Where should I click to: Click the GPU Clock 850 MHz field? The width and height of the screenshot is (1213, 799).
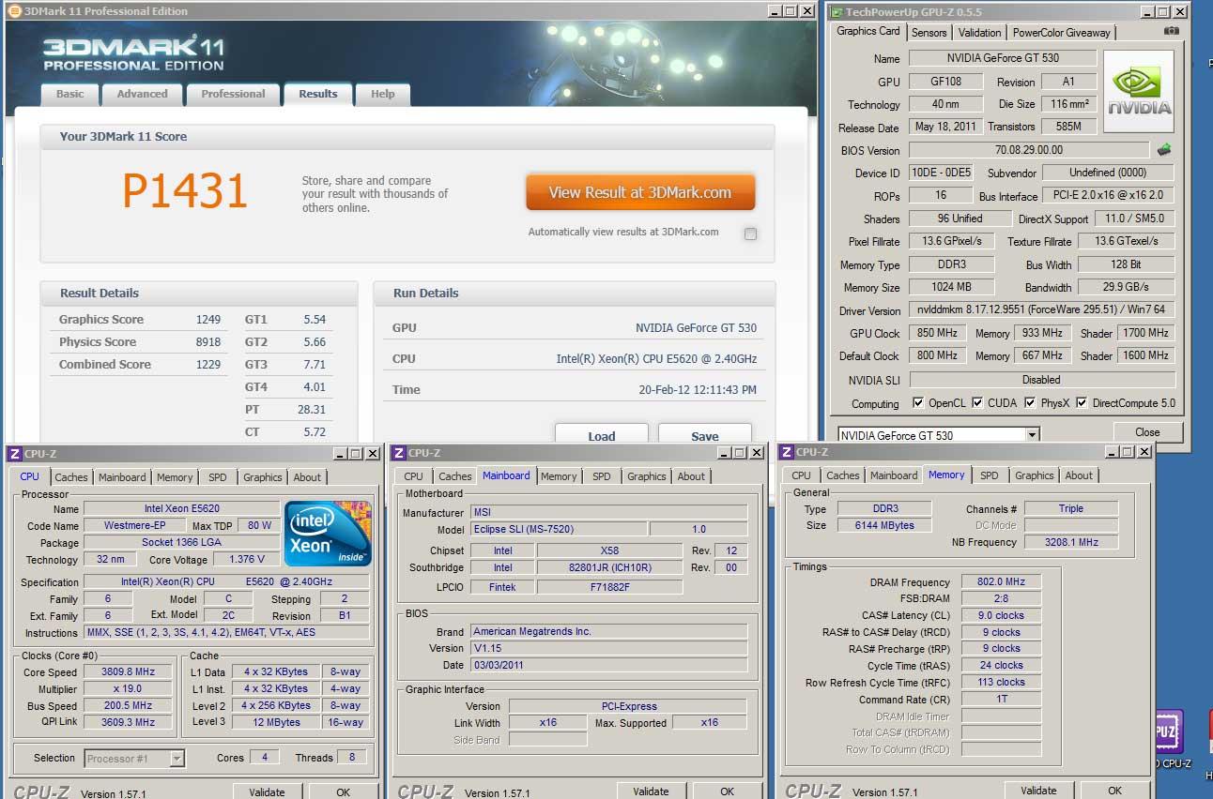(x=937, y=333)
